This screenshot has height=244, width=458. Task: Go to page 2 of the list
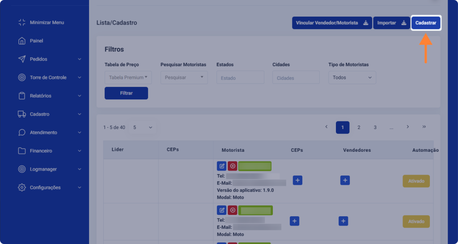click(359, 128)
